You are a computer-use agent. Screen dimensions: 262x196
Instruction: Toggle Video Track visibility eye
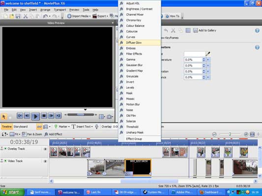pos(45,161)
